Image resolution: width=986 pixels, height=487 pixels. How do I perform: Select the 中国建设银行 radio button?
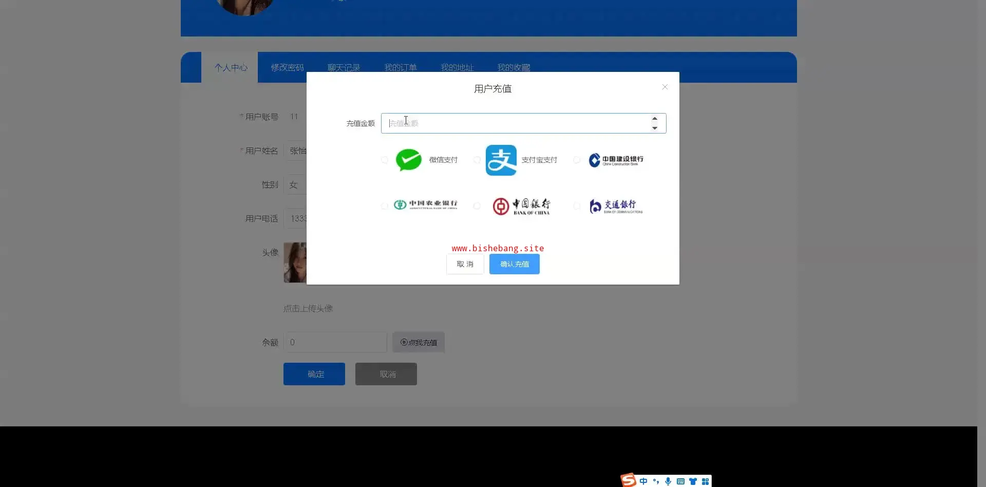(x=577, y=160)
